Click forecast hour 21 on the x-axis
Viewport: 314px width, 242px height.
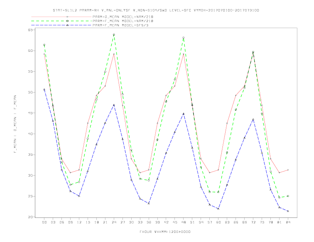[105, 222]
